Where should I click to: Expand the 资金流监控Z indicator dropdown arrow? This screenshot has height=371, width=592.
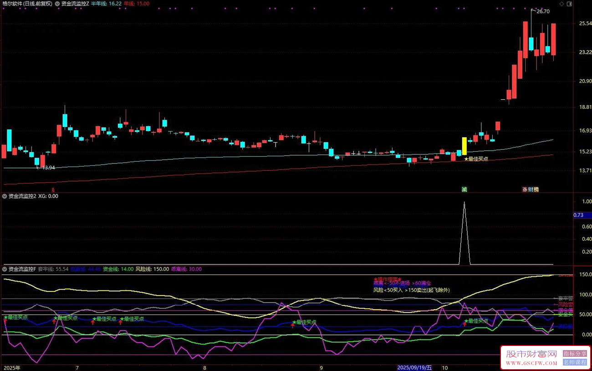57,4
